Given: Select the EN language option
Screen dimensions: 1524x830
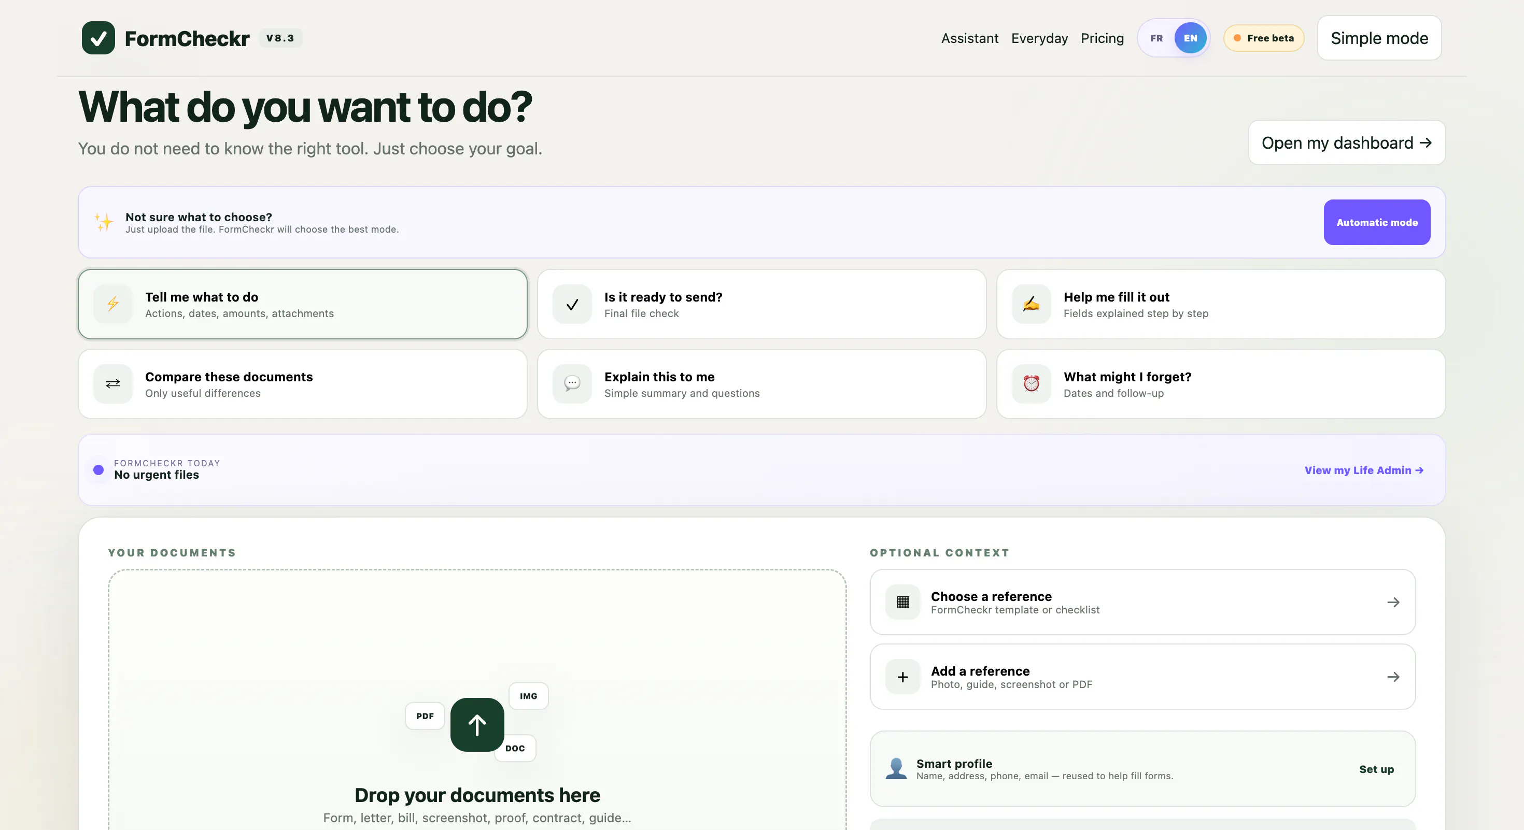Looking at the screenshot, I should pos(1190,38).
